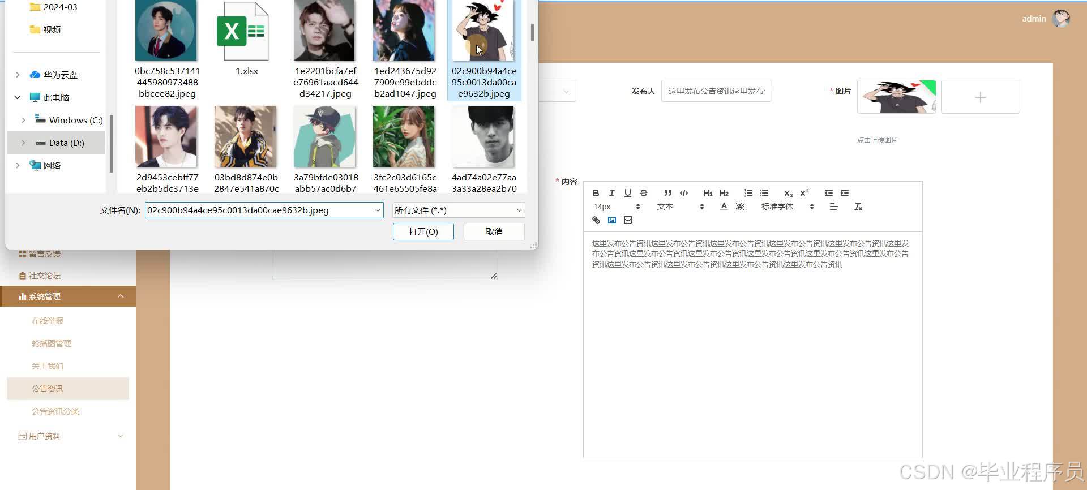Decrease the text indent

(x=829, y=193)
